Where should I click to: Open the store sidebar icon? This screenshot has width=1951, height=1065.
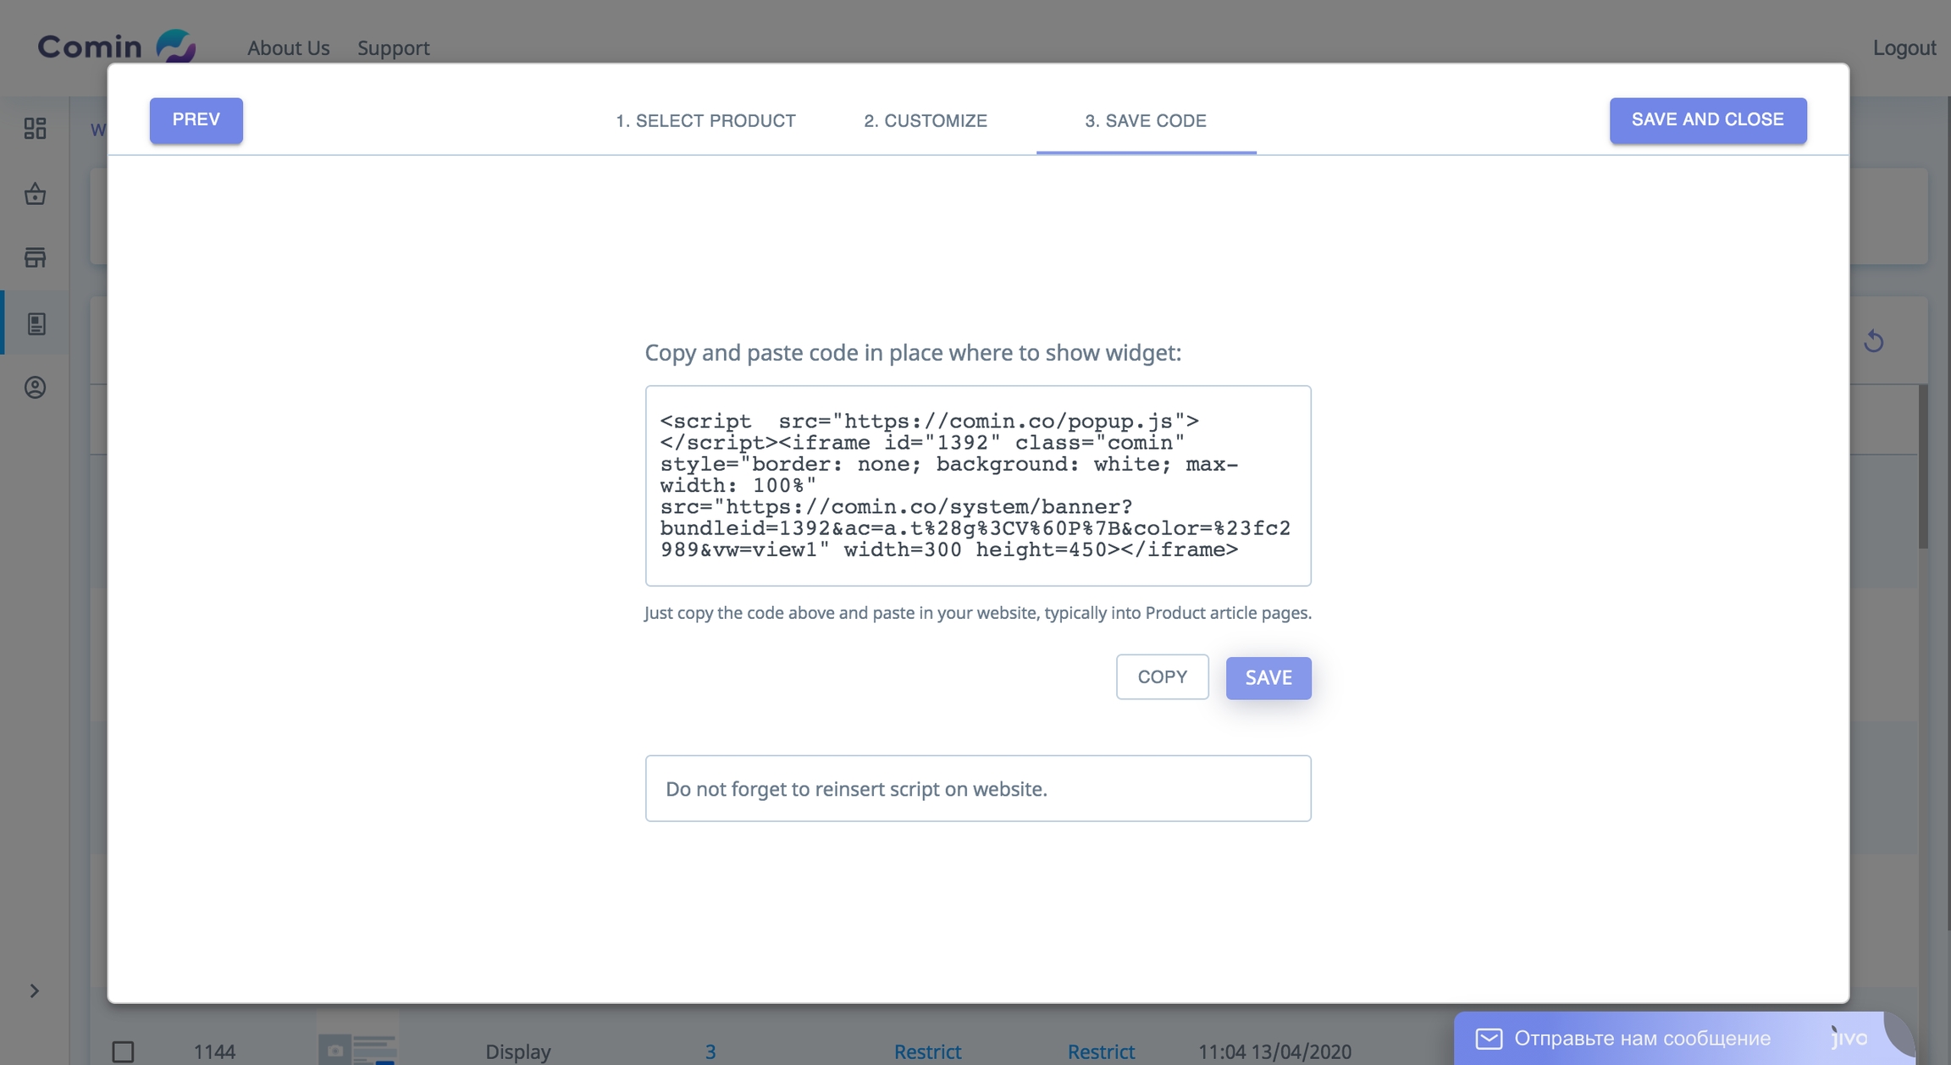click(x=35, y=257)
